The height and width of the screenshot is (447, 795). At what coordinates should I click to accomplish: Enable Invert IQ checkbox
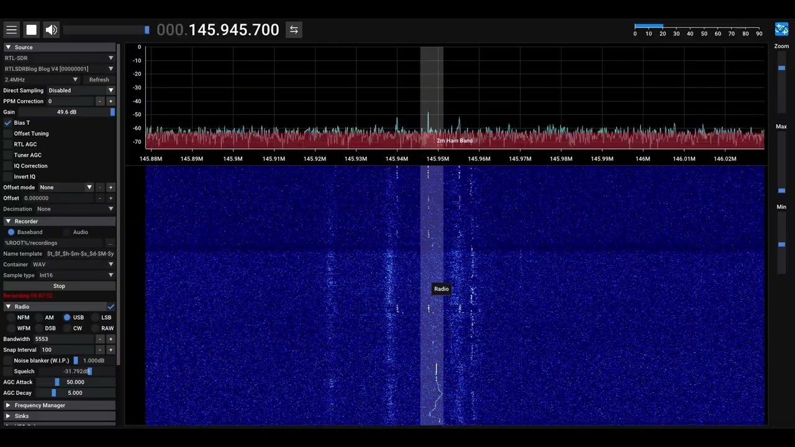tap(8, 176)
